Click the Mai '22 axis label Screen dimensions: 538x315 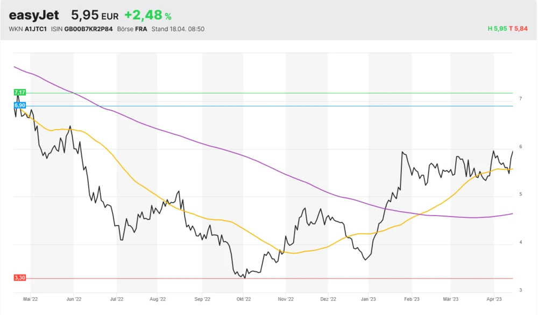click(x=31, y=298)
